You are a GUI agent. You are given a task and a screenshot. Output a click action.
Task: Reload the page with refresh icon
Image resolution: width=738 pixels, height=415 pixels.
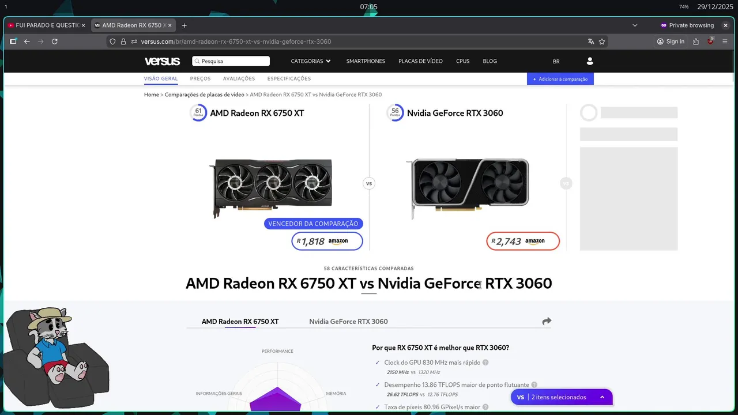[x=55, y=41]
